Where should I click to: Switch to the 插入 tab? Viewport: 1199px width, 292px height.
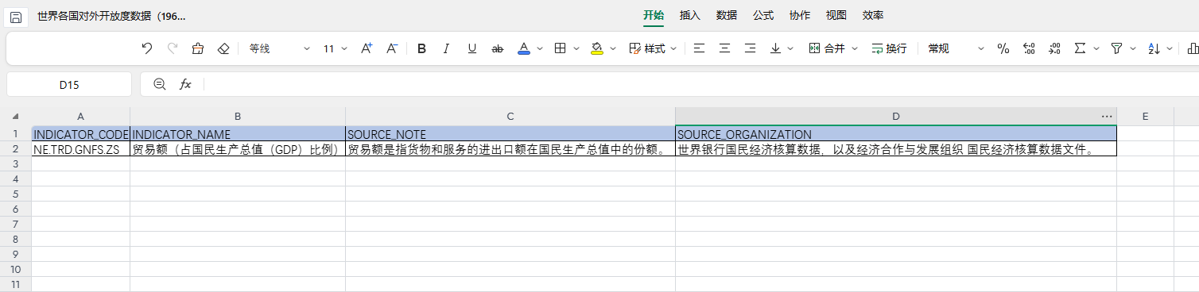(690, 15)
